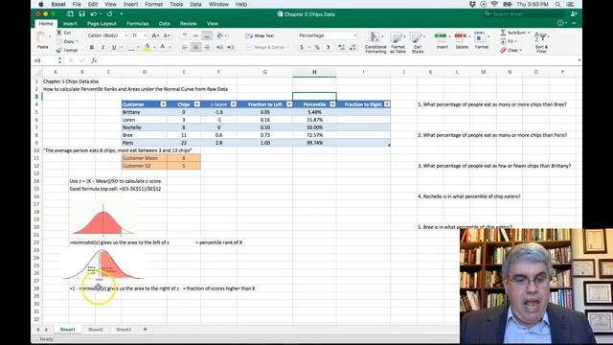
Task: Click the Merge & Center button
Action: 266,47
